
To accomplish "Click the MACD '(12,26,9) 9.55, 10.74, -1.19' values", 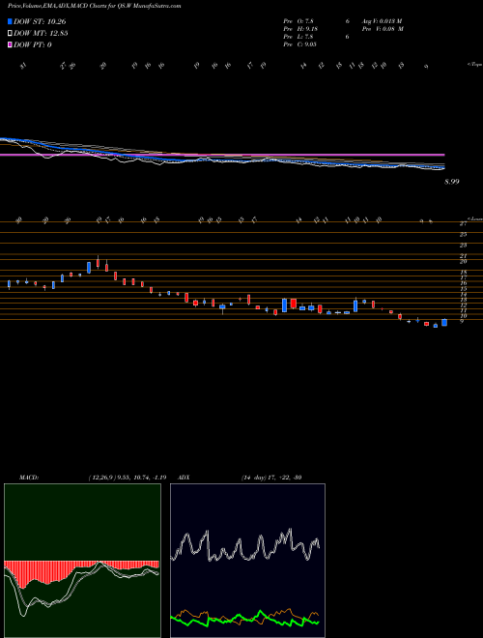I will (x=127, y=478).
